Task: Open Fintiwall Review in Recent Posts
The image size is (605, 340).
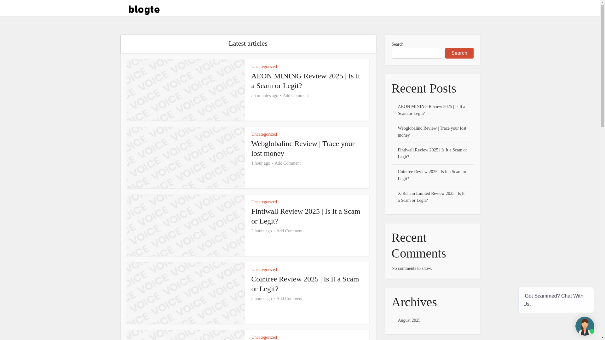Action: coord(432,153)
